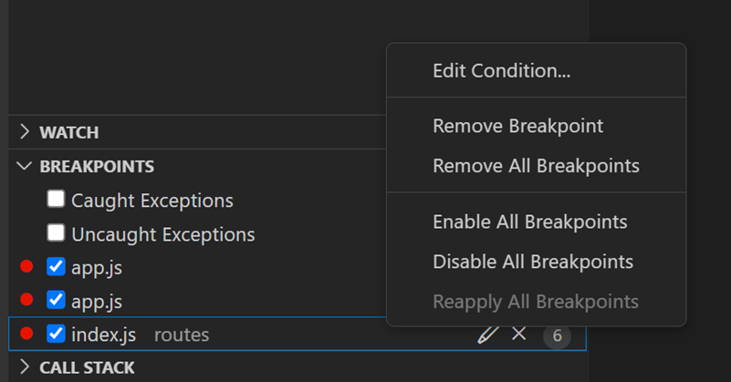
Task: Click red breakpoint dot beside index.js
Action: click(x=26, y=335)
